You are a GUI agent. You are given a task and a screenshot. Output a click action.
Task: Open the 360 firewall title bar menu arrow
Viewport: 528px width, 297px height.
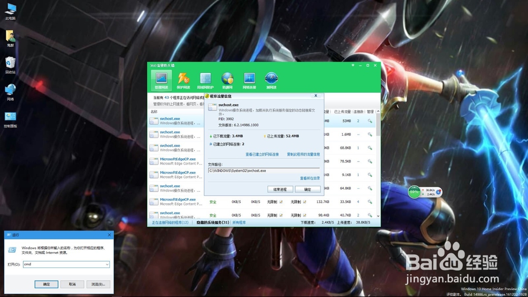point(353,65)
